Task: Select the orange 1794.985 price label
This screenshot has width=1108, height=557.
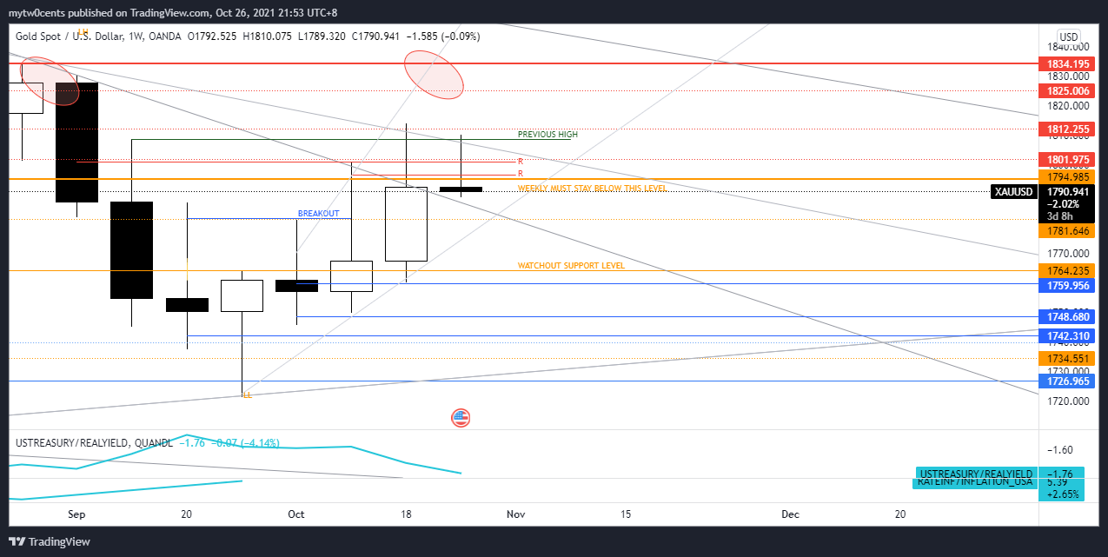Action: click(x=1068, y=178)
